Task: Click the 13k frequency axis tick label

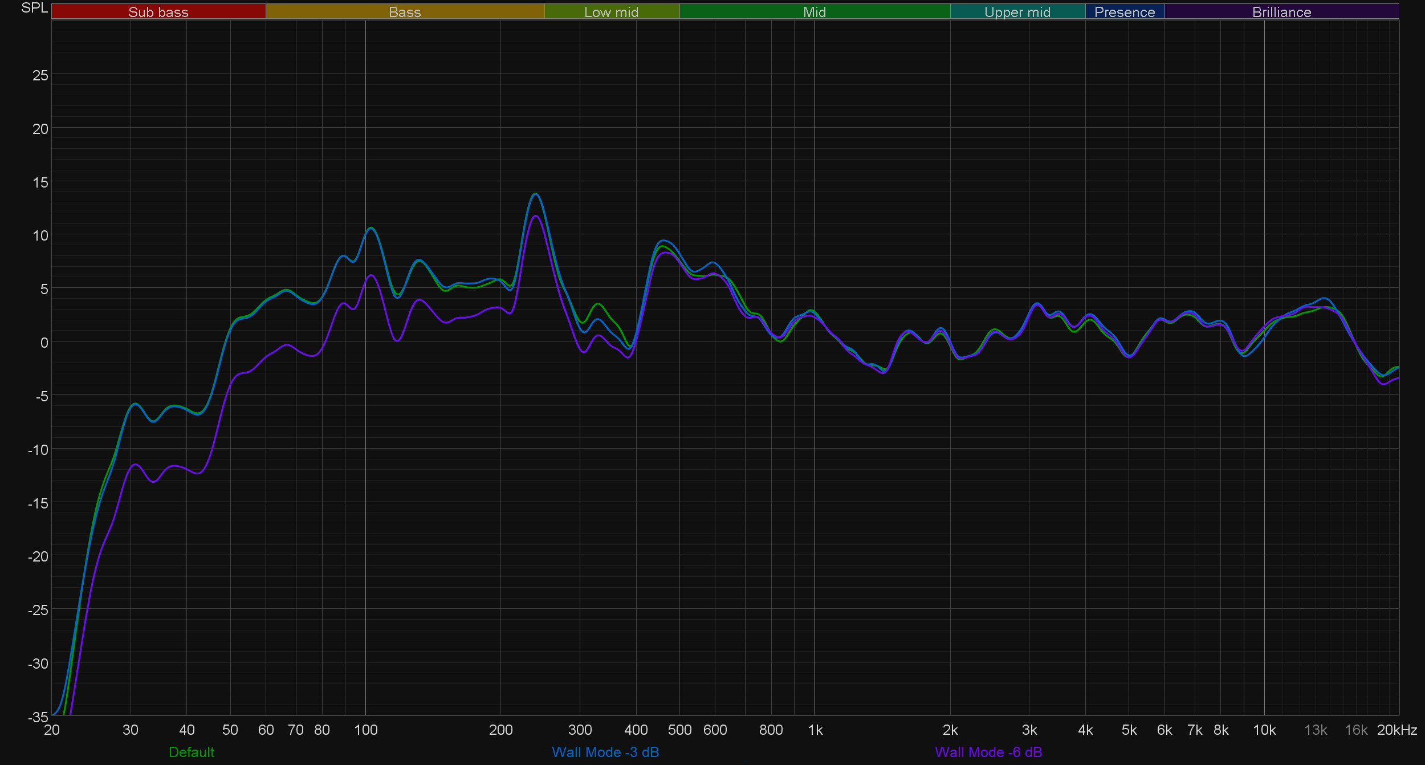Action: [1316, 730]
